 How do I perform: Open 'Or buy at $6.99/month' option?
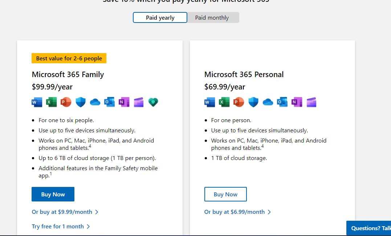(x=238, y=212)
